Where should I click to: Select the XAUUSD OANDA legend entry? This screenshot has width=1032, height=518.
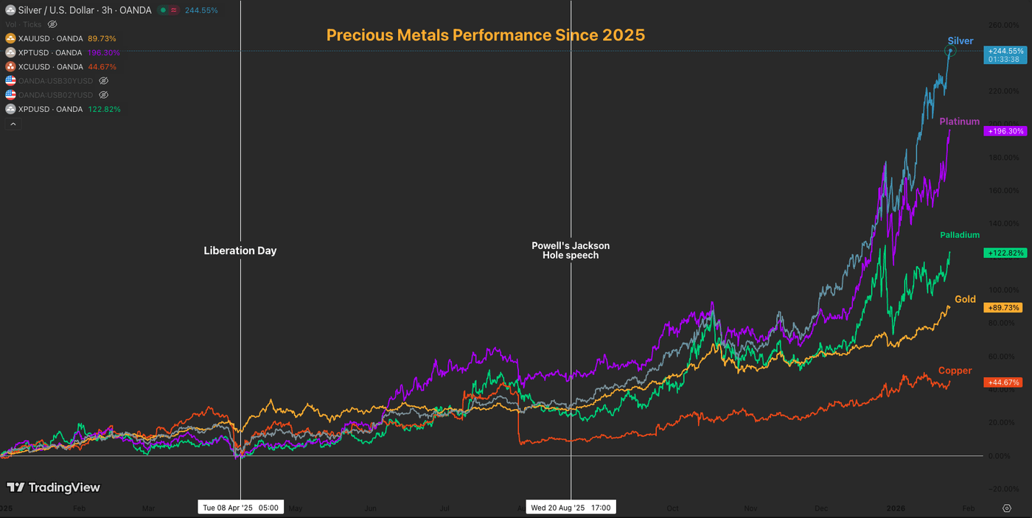click(x=52, y=38)
